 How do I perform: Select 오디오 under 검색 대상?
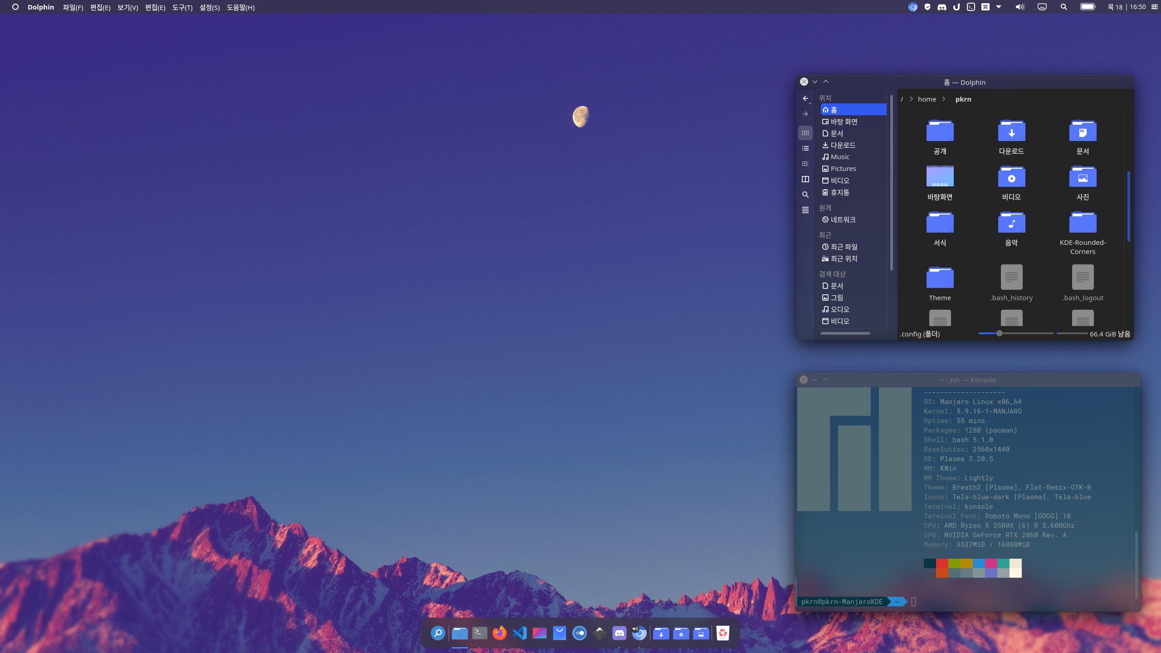pos(853,309)
